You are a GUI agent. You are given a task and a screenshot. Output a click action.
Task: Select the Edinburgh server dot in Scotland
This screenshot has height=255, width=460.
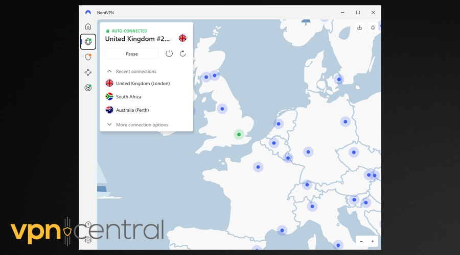215,75
